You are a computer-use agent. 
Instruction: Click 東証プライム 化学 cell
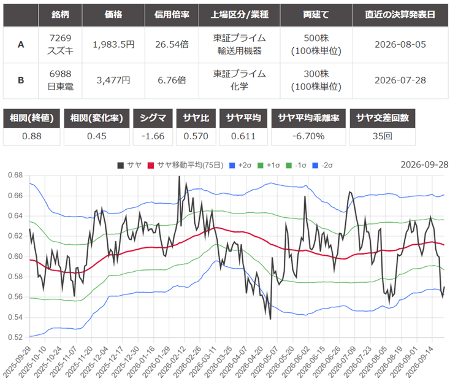(x=239, y=81)
